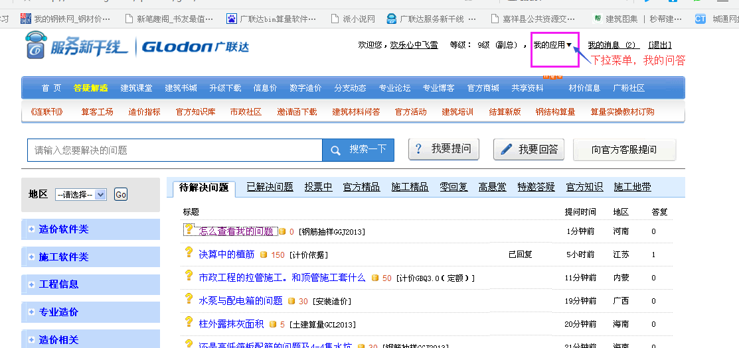Open 答疑解惑 in the navigation bar
The image size is (739, 348).
coord(90,88)
